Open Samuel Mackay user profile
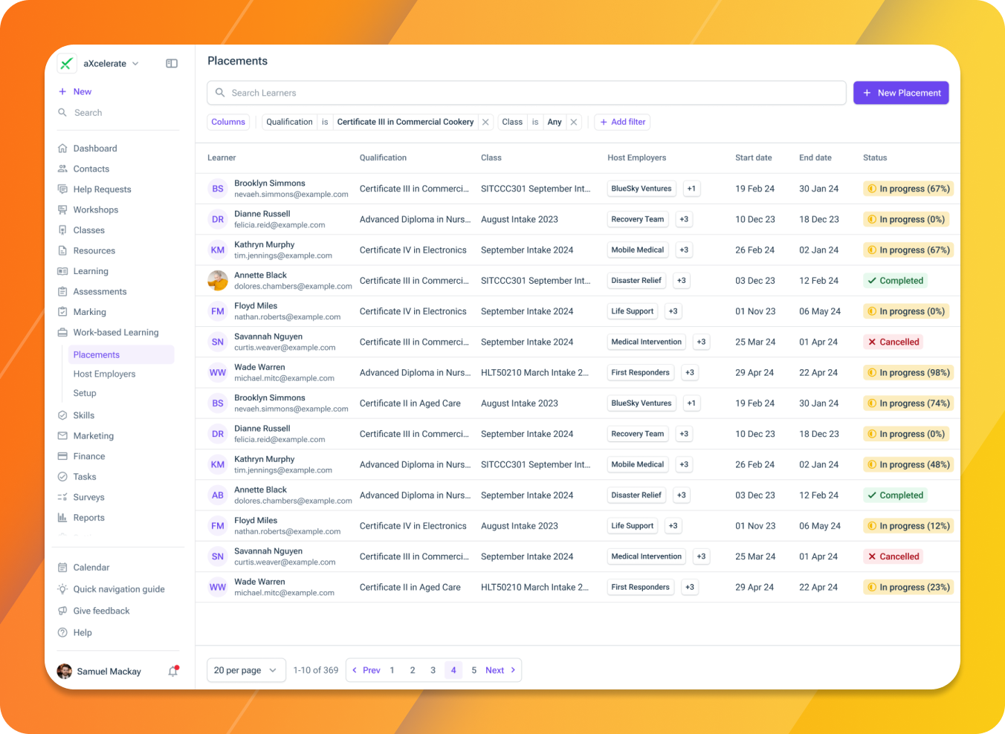1005x734 pixels. [x=100, y=671]
